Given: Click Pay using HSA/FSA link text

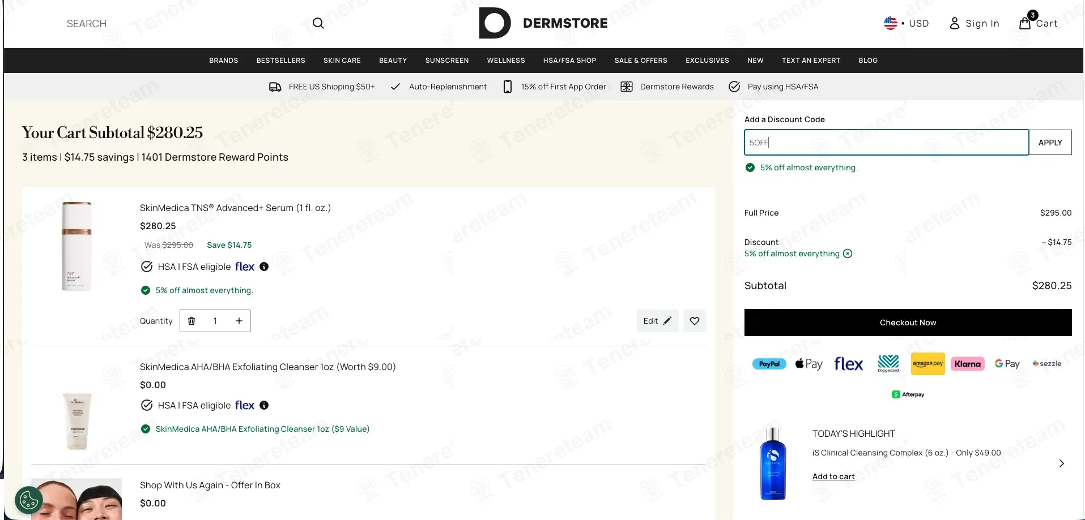Looking at the screenshot, I should (x=783, y=87).
